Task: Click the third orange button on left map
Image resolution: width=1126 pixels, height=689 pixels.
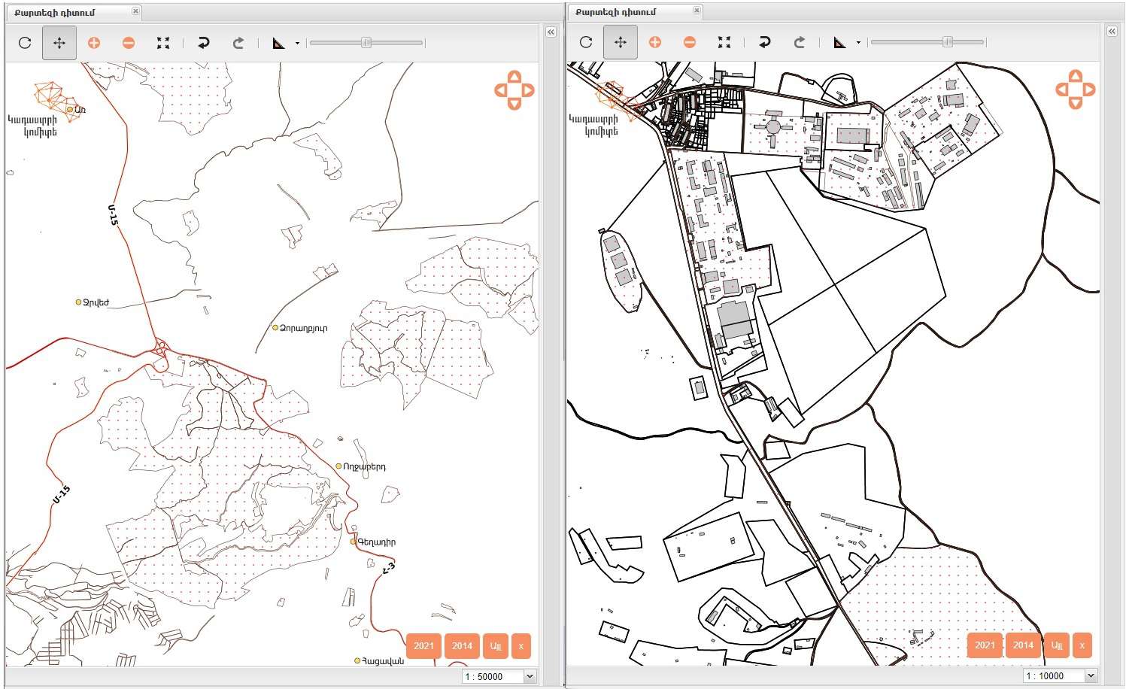Action: (x=496, y=645)
